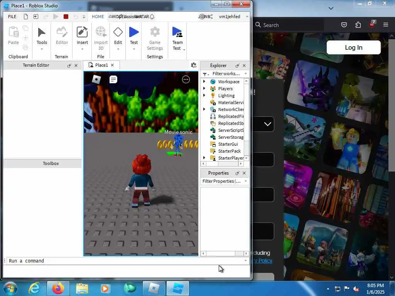Stop the playtest with the red stop button
Screen dimensions: 395x296
click(x=66, y=17)
